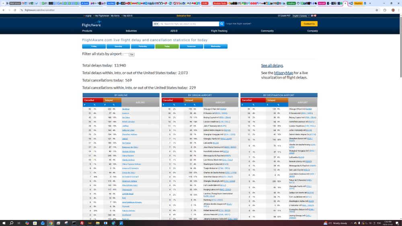Click the BY DESTINATION AIRPORT table header

[279, 95]
